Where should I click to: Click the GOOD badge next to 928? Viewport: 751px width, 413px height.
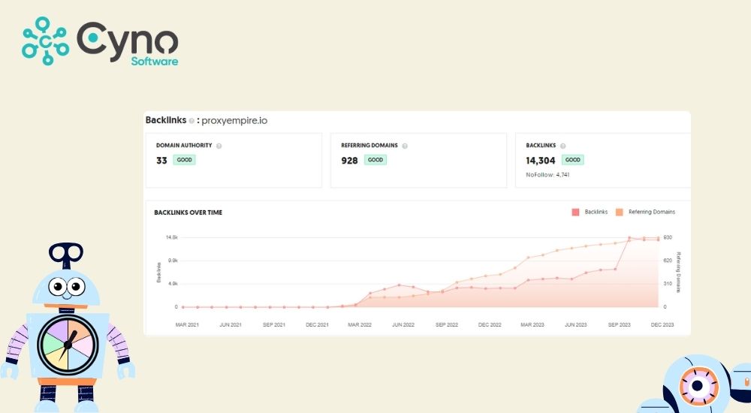pos(375,160)
